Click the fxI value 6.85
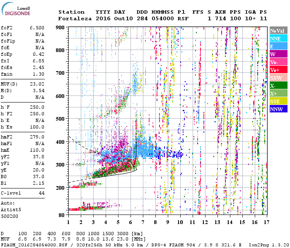Image resolution: width=290 pixels, height=248 pixels. coord(39,61)
